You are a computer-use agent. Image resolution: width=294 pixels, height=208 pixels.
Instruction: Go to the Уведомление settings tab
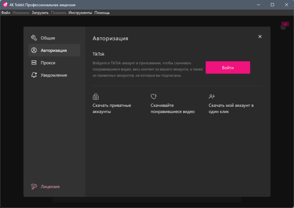click(x=54, y=75)
